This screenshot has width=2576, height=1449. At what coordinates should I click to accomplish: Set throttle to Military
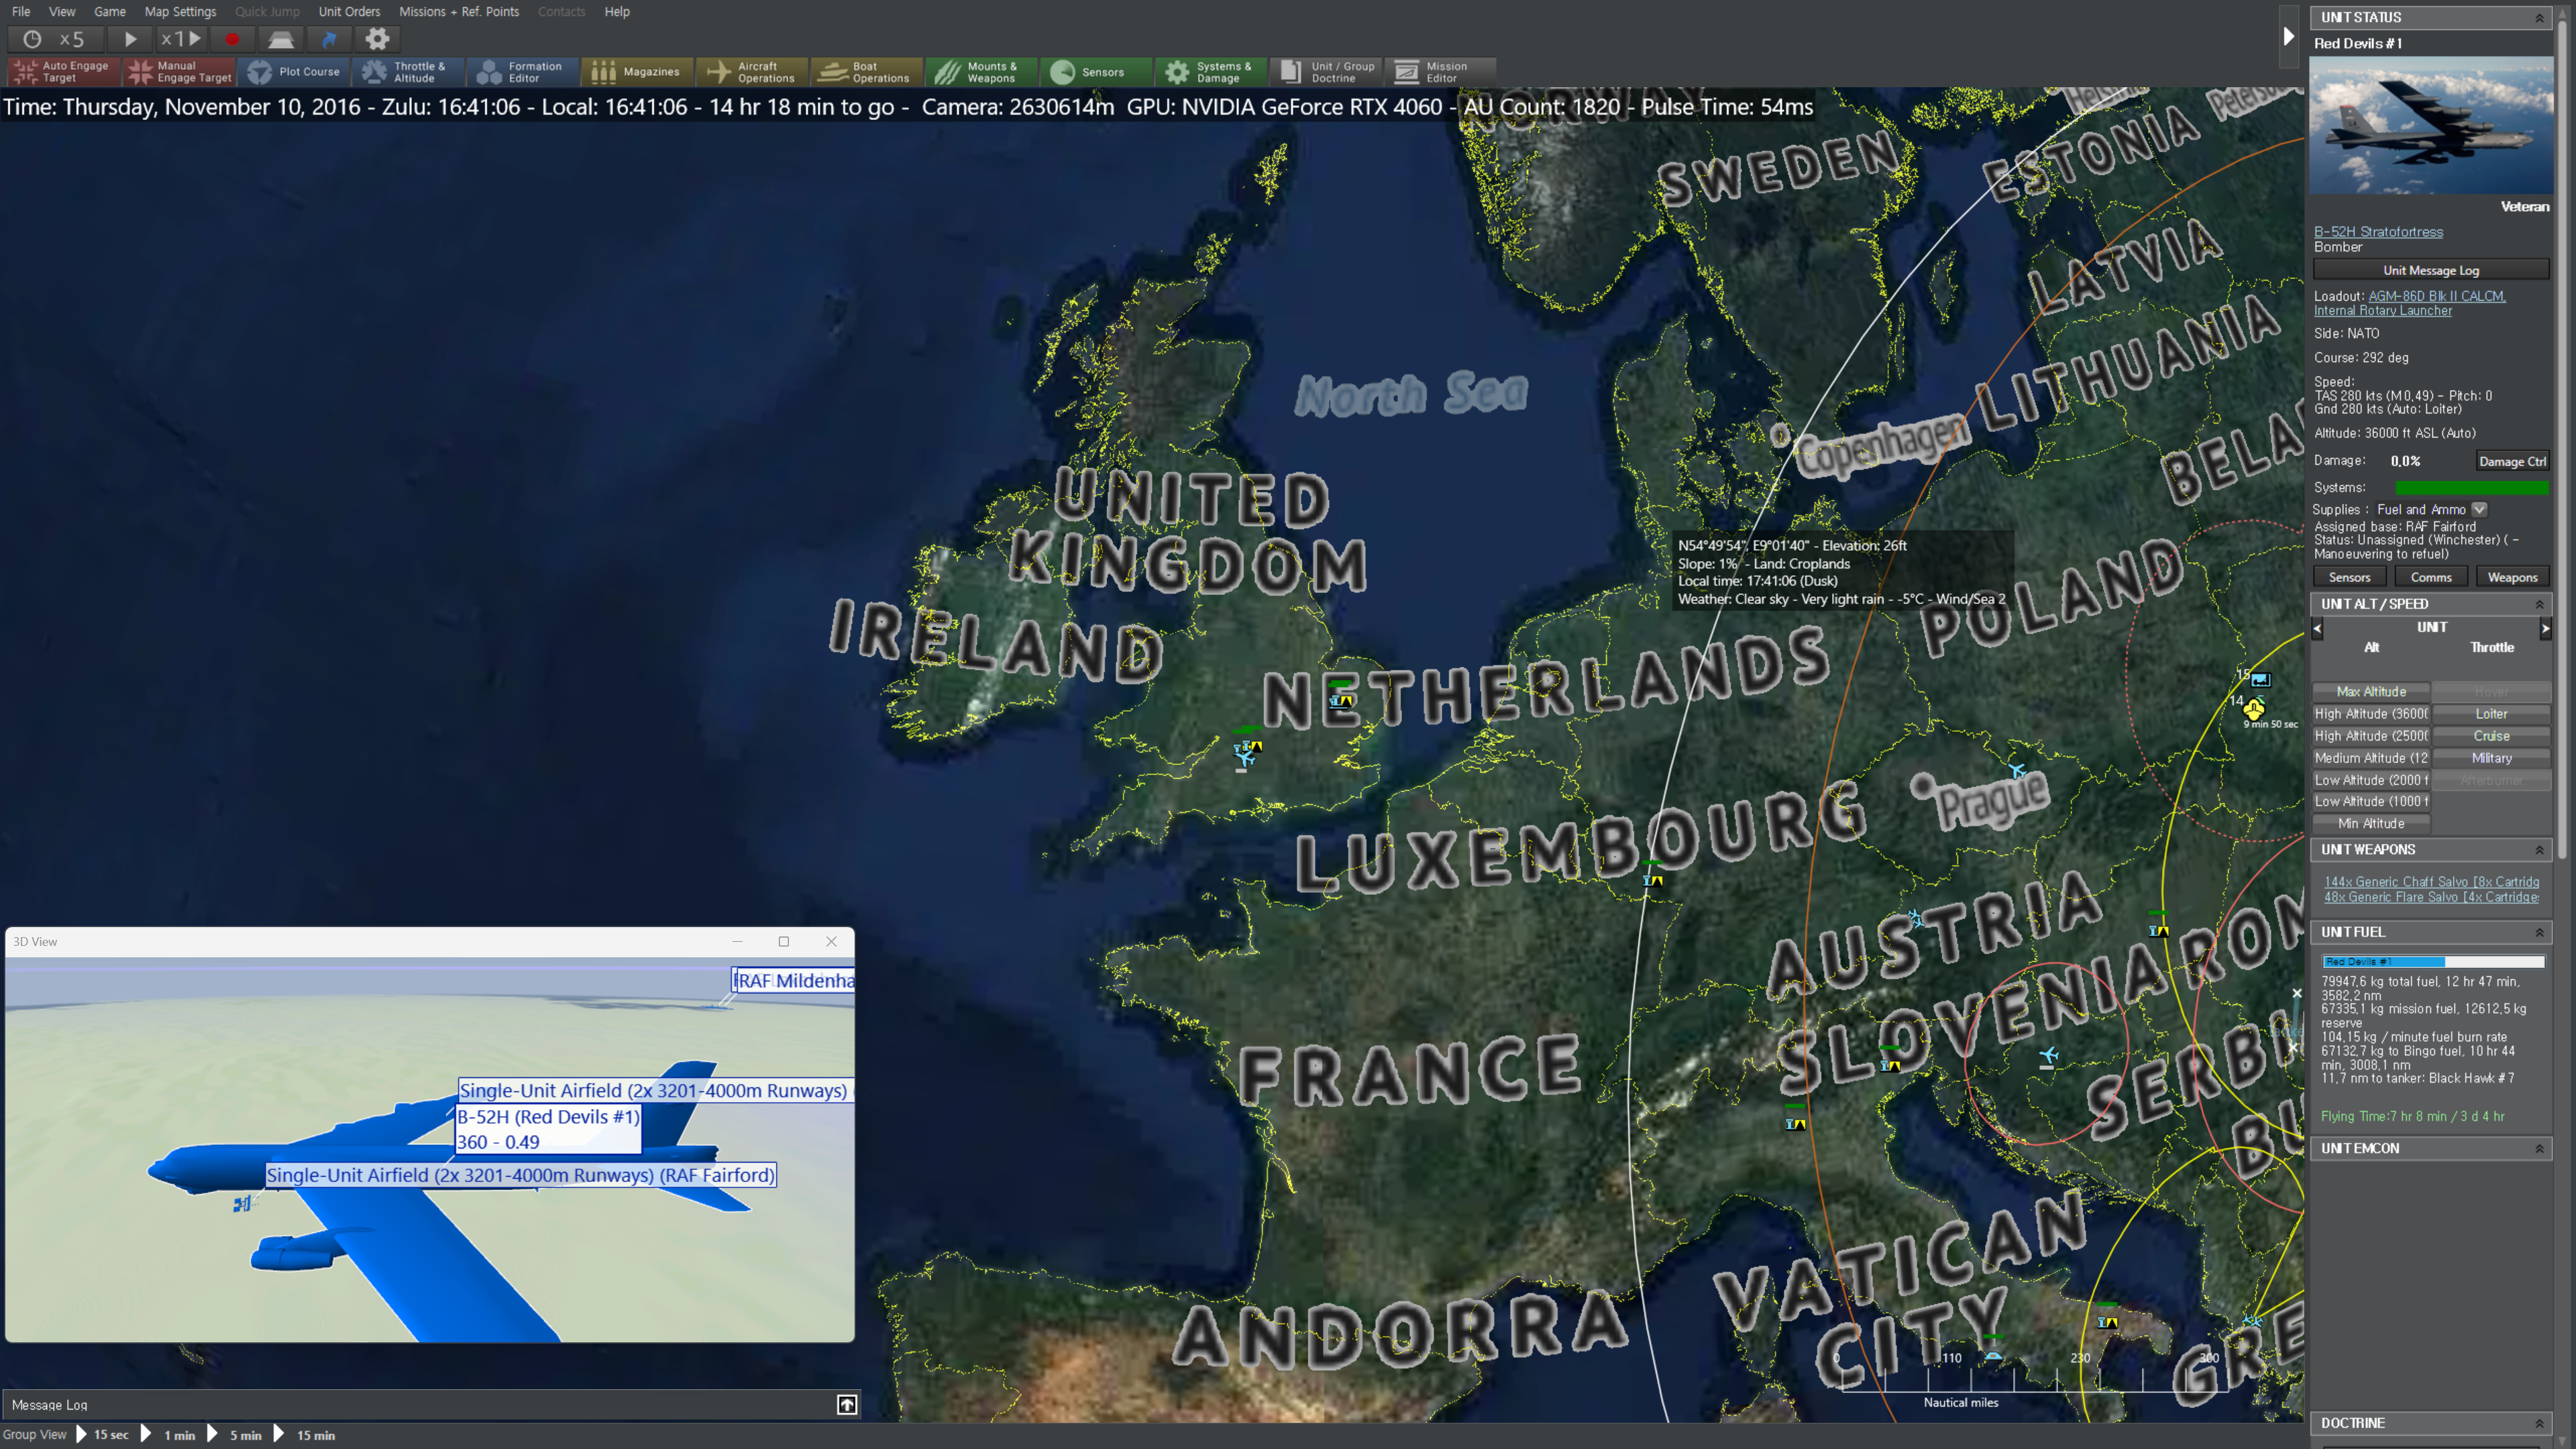(x=2491, y=758)
